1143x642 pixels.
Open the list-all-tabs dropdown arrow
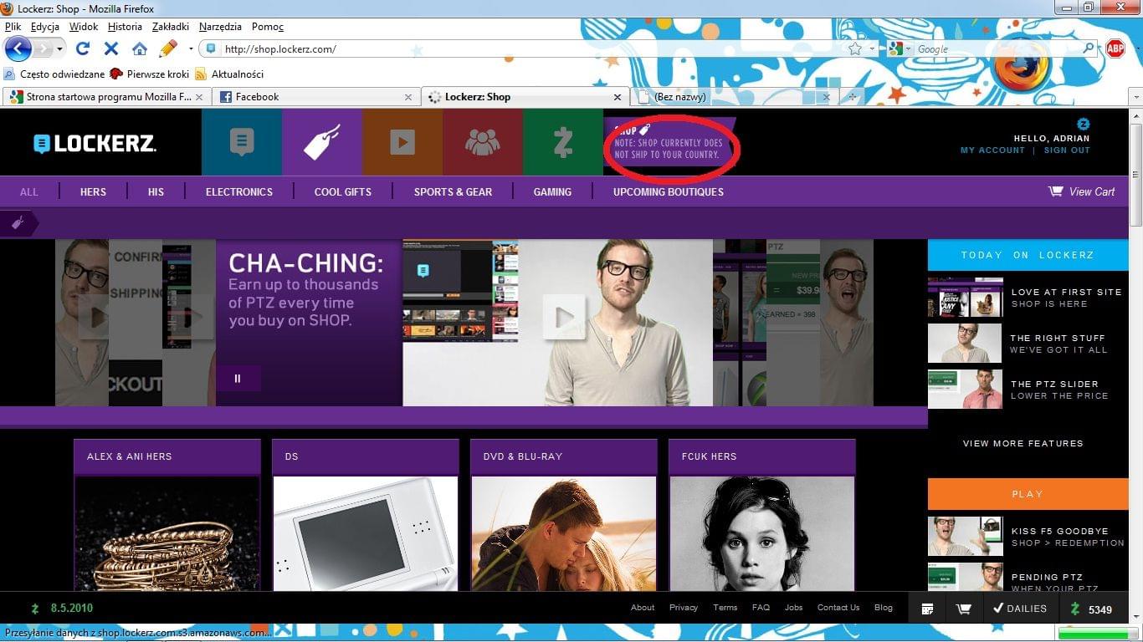[1135, 97]
